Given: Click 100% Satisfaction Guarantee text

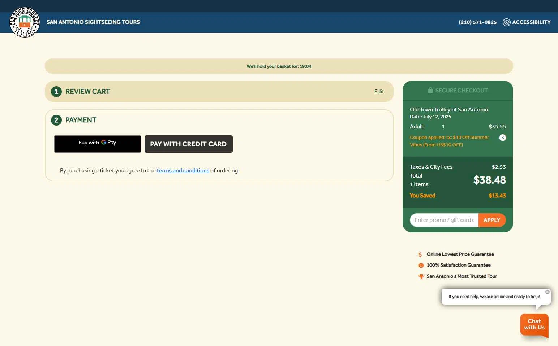Looking at the screenshot, I should pos(459,265).
